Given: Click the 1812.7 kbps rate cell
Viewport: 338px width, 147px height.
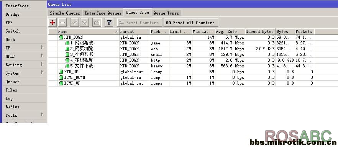Looking at the screenshot, I should (230, 49).
